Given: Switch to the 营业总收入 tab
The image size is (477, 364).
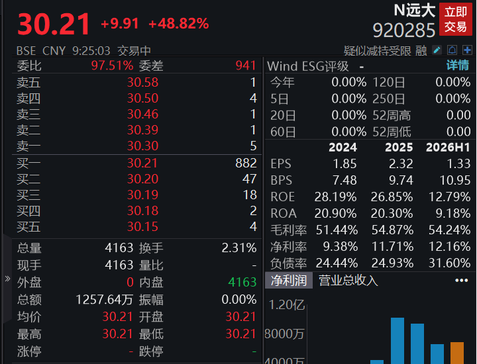Looking at the screenshot, I should pos(348,280).
